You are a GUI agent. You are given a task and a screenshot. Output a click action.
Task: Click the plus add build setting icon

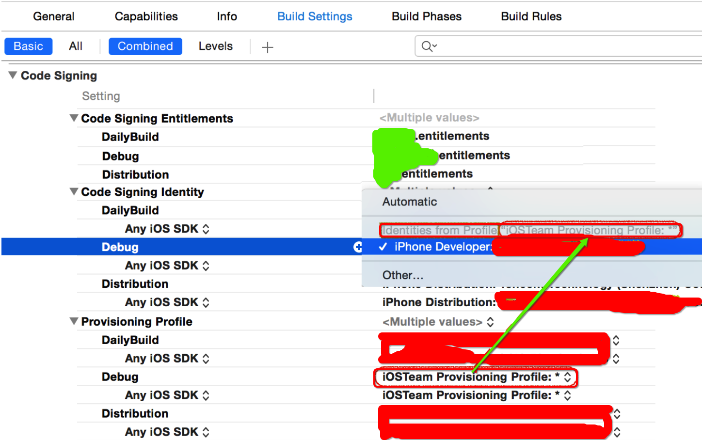tap(267, 47)
